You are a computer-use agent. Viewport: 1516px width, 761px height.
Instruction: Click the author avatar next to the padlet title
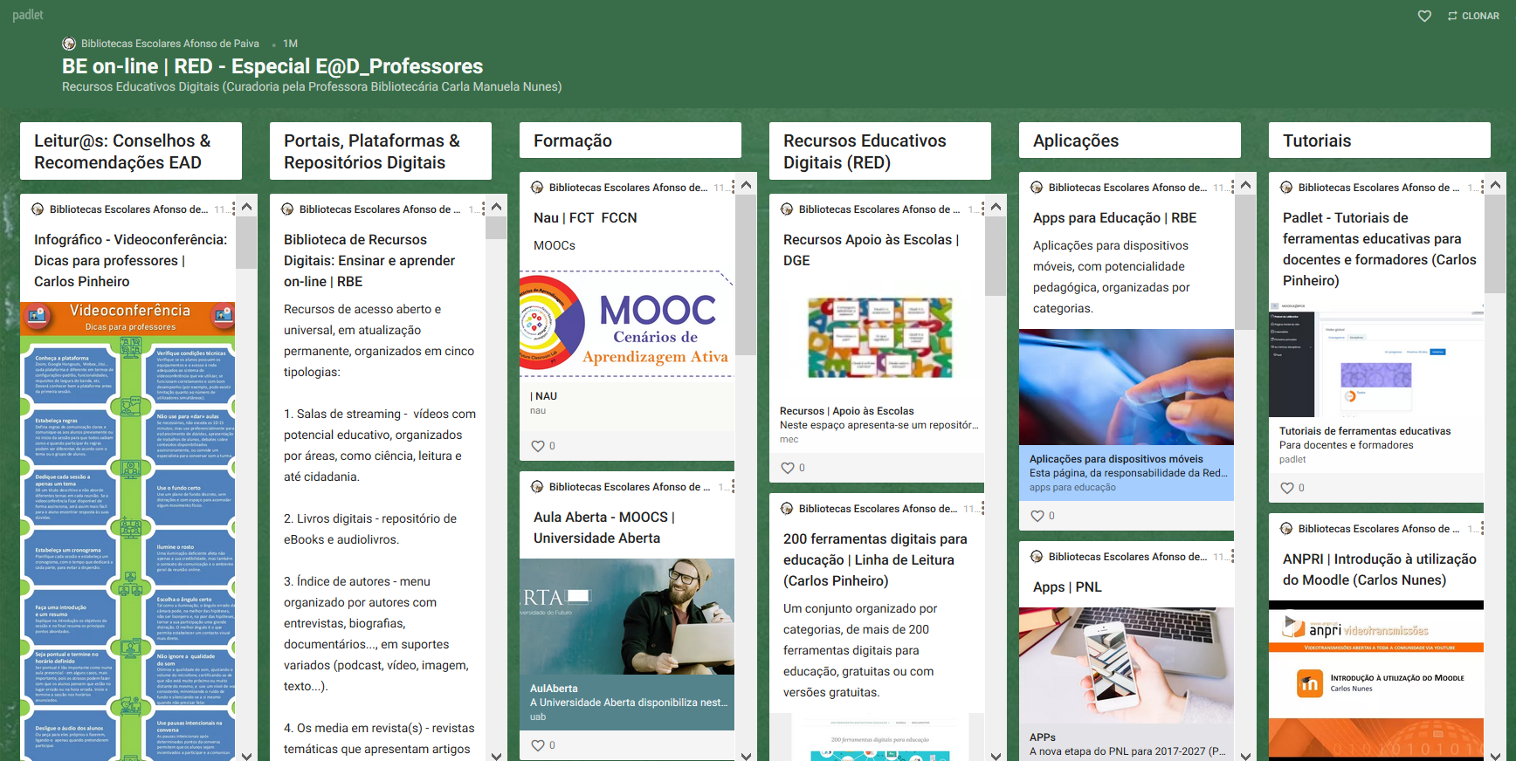coord(69,44)
